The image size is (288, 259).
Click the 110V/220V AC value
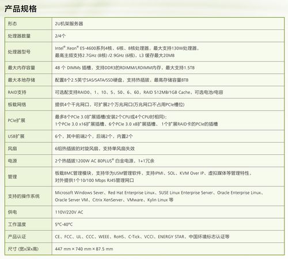pyautogui.click(x=69, y=212)
